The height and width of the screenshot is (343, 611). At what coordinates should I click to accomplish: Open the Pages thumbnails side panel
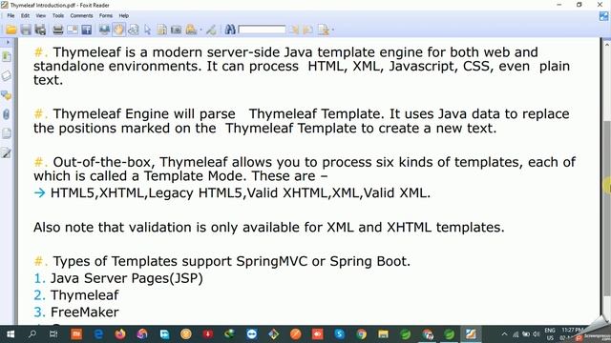tap(7, 76)
